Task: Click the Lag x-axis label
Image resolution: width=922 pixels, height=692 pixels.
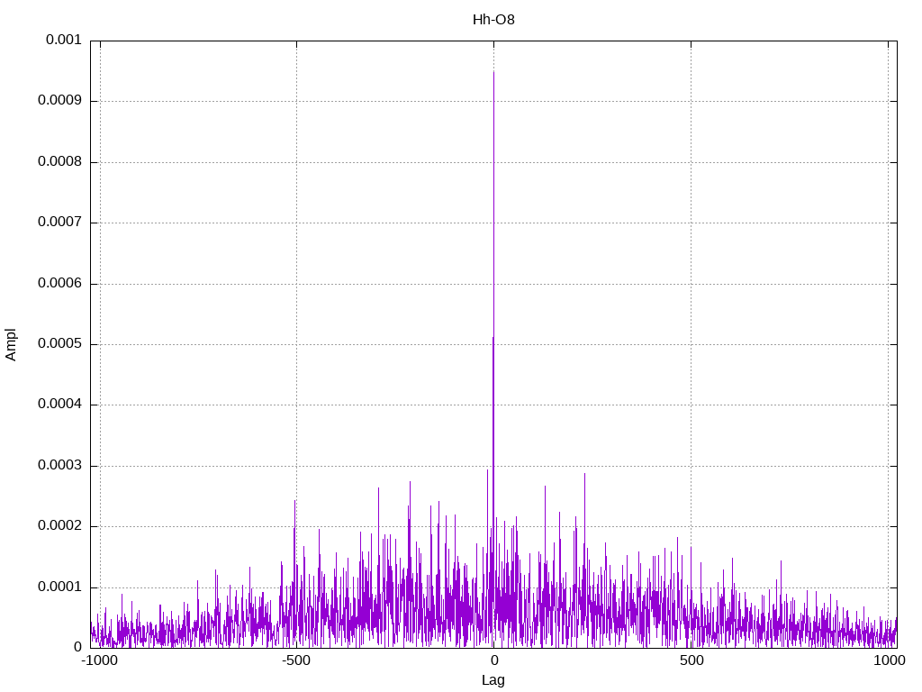Action: 493,680
